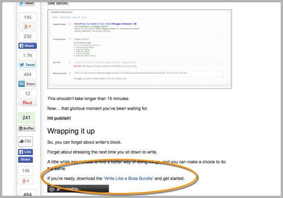Viewport: 283px width, 198px height.
Task: Click the 'Wrapping it up' heading
Action: tap(71, 131)
